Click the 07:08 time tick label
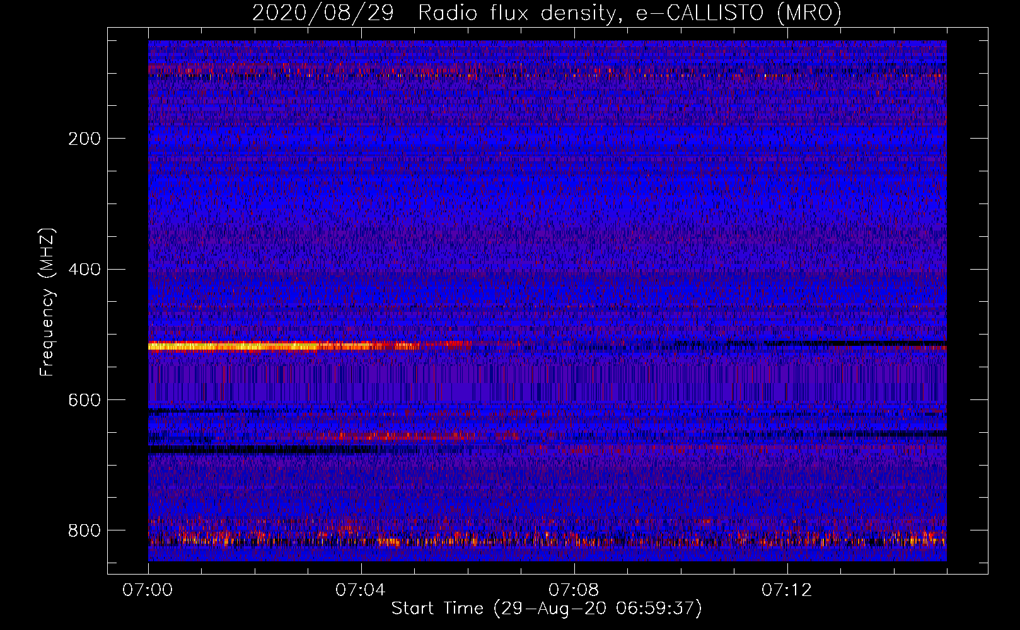This screenshot has height=630, width=1020. (574, 590)
